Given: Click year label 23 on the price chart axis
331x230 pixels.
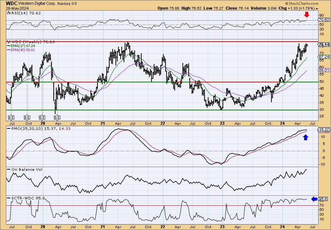Looking at the screenshot, I should 222,123.
